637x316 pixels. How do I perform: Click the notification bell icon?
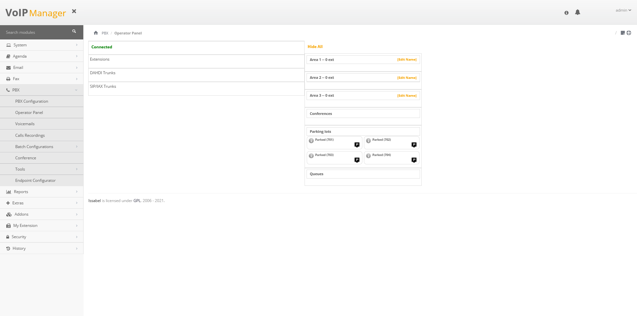point(578,12)
